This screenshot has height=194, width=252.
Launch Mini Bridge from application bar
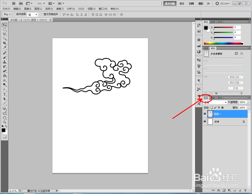tap(21, 3)
